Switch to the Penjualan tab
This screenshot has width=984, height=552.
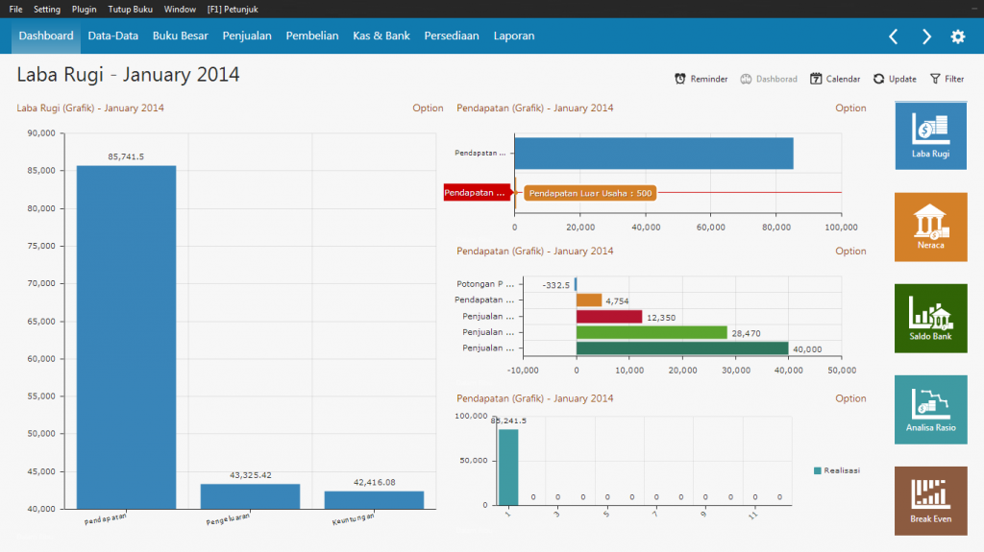point(247,36)
